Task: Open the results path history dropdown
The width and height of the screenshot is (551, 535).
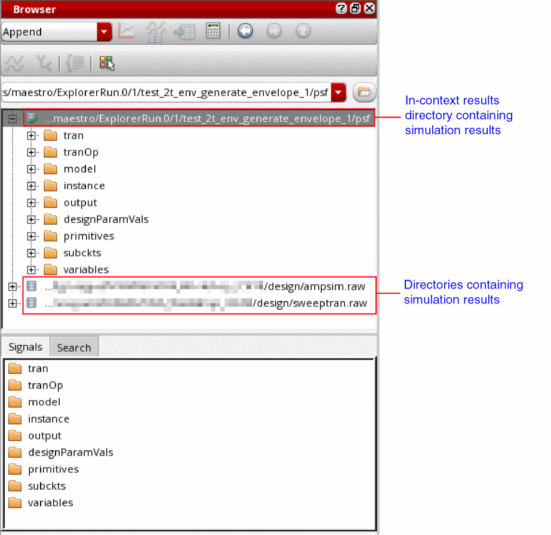Action: tap(338, 93)
